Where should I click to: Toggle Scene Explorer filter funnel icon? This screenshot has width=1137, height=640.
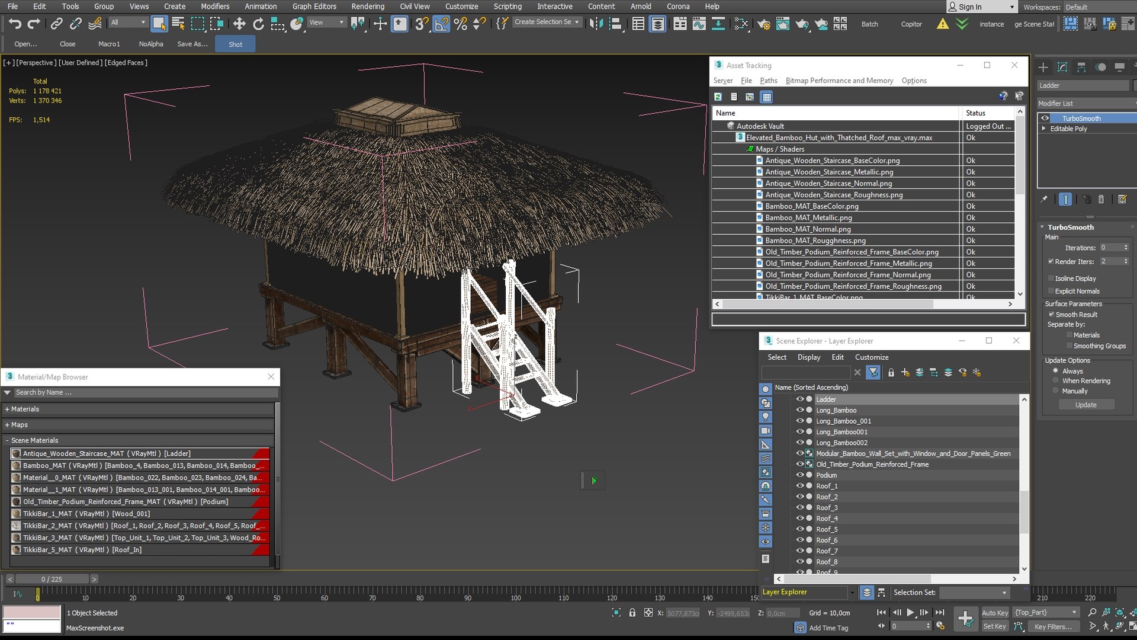(873, 372)
